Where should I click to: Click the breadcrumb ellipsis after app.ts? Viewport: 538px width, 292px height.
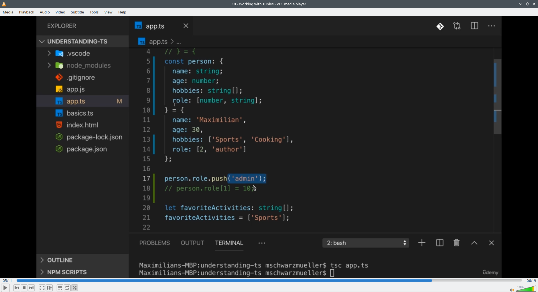[x=179, y=42]
